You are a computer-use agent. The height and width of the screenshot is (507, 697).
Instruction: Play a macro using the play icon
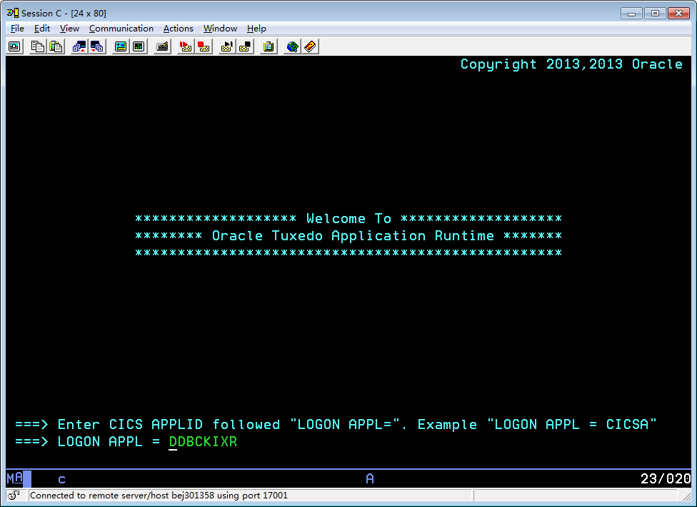click(226, 46)
